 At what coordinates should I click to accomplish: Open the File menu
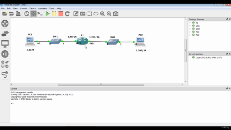[3, 8]
